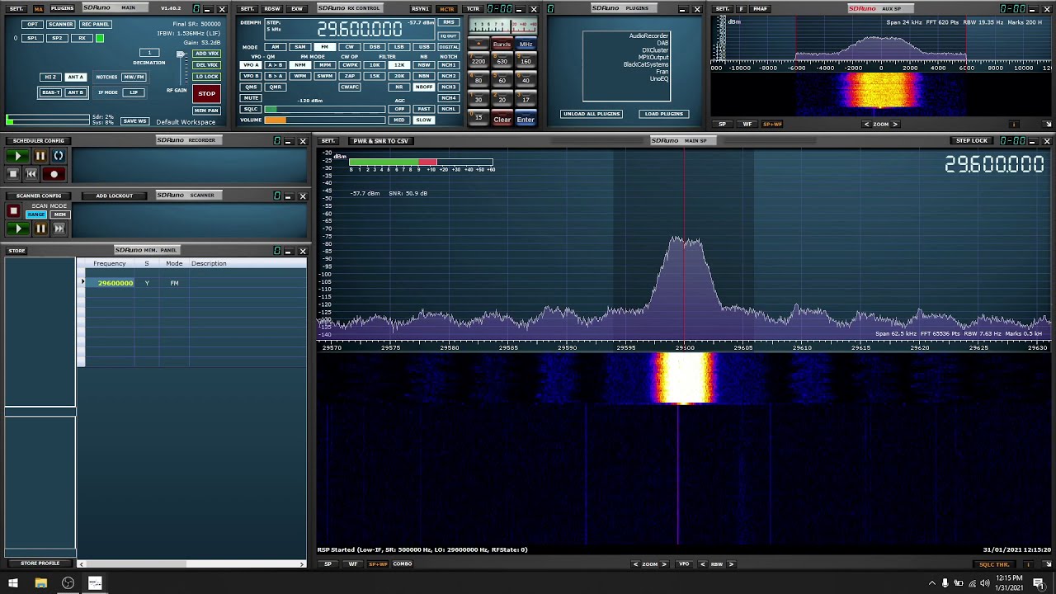The image size is (1056, 594).
Task: Decrease zoom in Main SP window
Action: 635,564
